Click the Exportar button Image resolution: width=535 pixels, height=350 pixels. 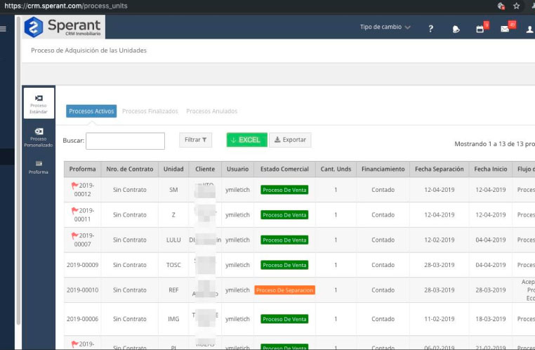pyautogui.click(x=289, y=140)
